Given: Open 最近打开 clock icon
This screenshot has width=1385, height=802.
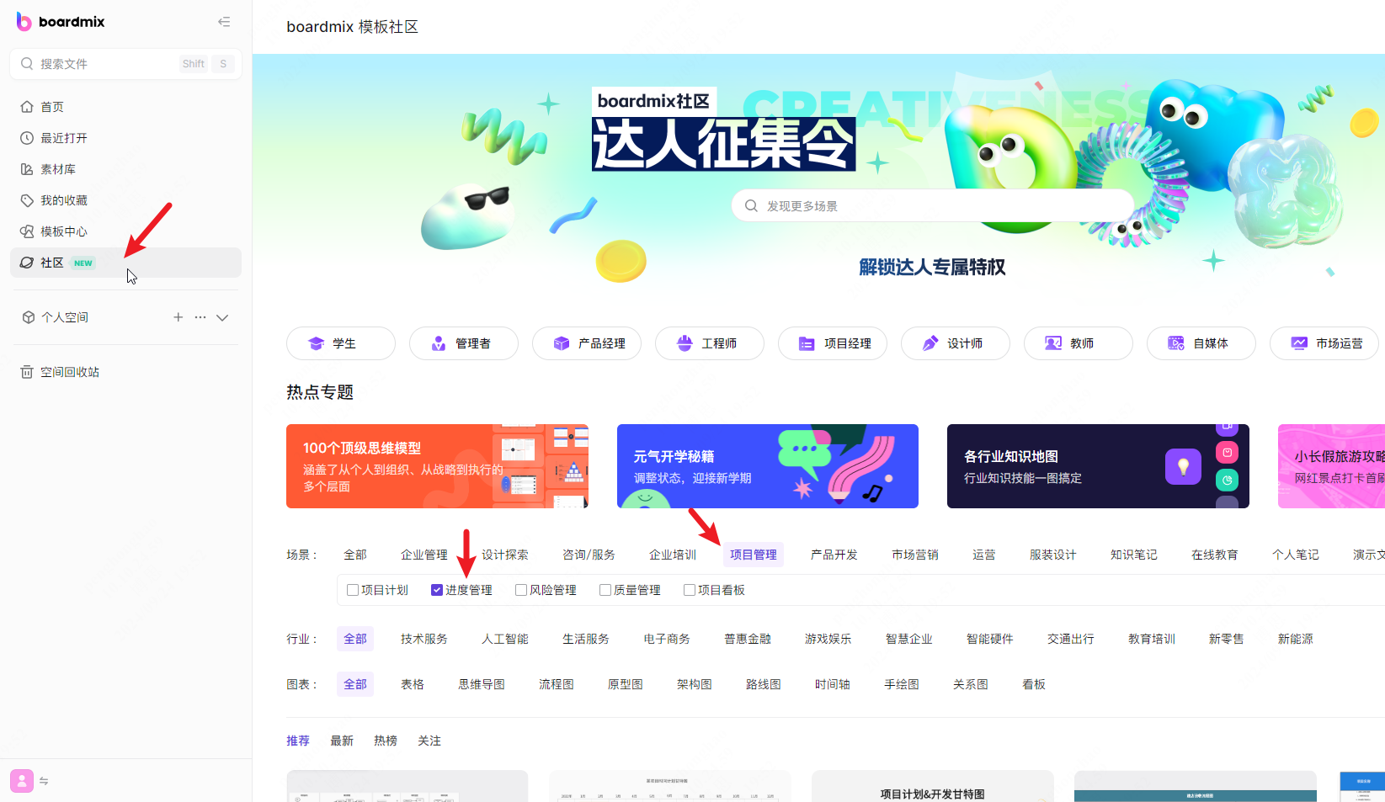Looking at the screenshot, I should coord(27,138).
